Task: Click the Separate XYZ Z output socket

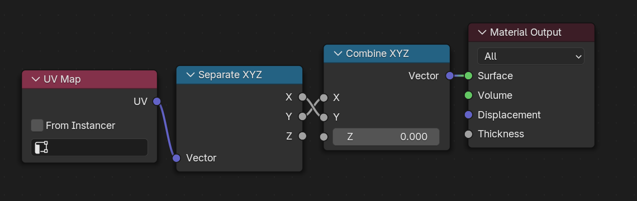Action: 302,136
